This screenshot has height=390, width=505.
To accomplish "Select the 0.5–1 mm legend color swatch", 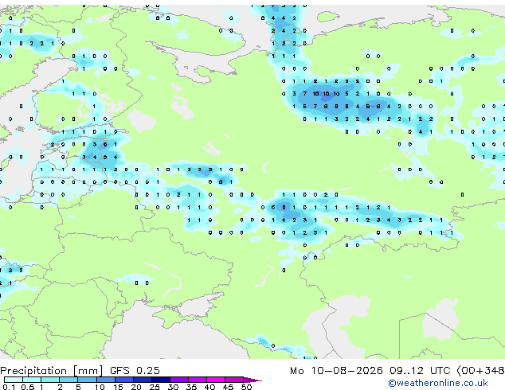I will tap(32, 380).
